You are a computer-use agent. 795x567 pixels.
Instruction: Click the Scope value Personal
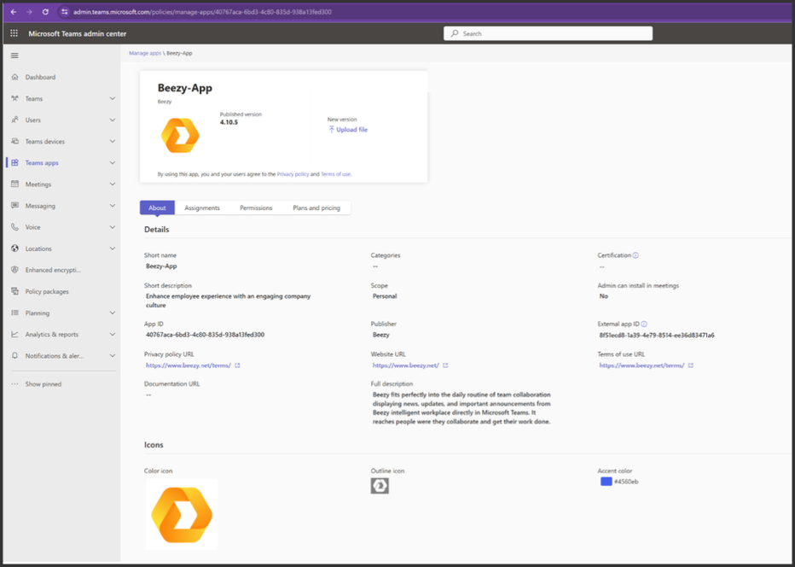385,296
